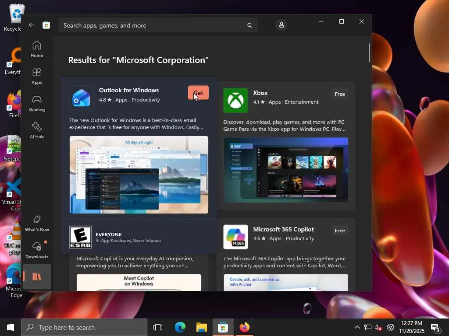Click the 'In-App Purchases, Users Interact' text
449x336 pixels.
coord(128,241)
